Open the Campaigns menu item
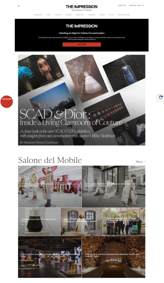This screenshot has height=283, width=164. tap(38, 15)
